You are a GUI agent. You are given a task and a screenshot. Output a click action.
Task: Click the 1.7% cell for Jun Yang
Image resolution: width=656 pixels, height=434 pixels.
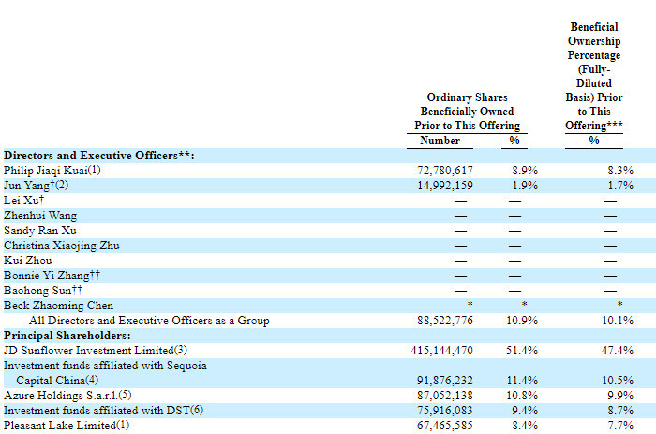click(620, 186)
